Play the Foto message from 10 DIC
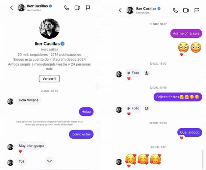 click(132, 73)
